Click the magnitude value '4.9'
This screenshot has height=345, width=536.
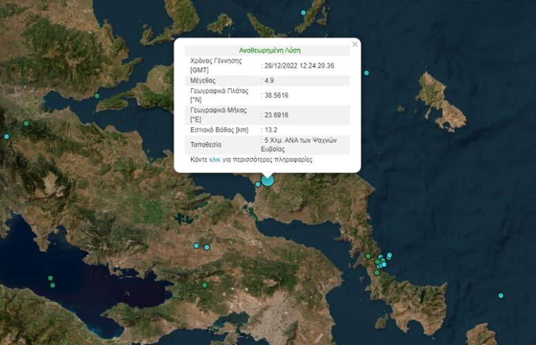pos(269,81)
